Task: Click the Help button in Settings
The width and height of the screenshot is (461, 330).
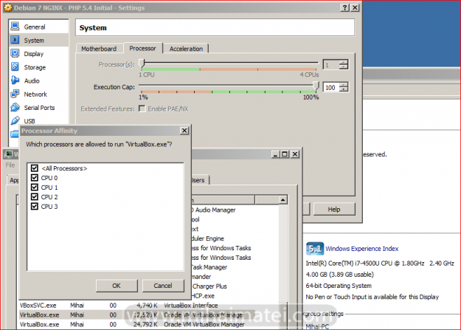Action: click(x=334, y=210)
